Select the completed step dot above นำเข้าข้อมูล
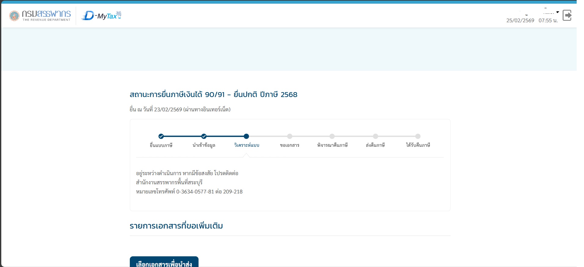 tap(204, 136)
